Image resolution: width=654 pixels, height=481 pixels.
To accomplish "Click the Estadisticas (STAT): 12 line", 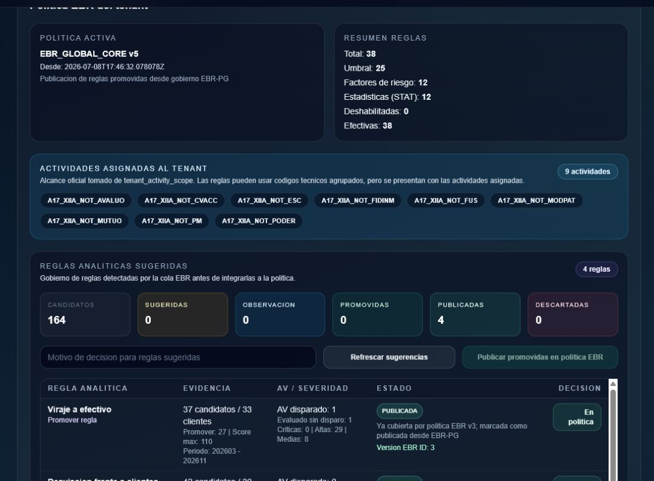I will tap(388, 97).
